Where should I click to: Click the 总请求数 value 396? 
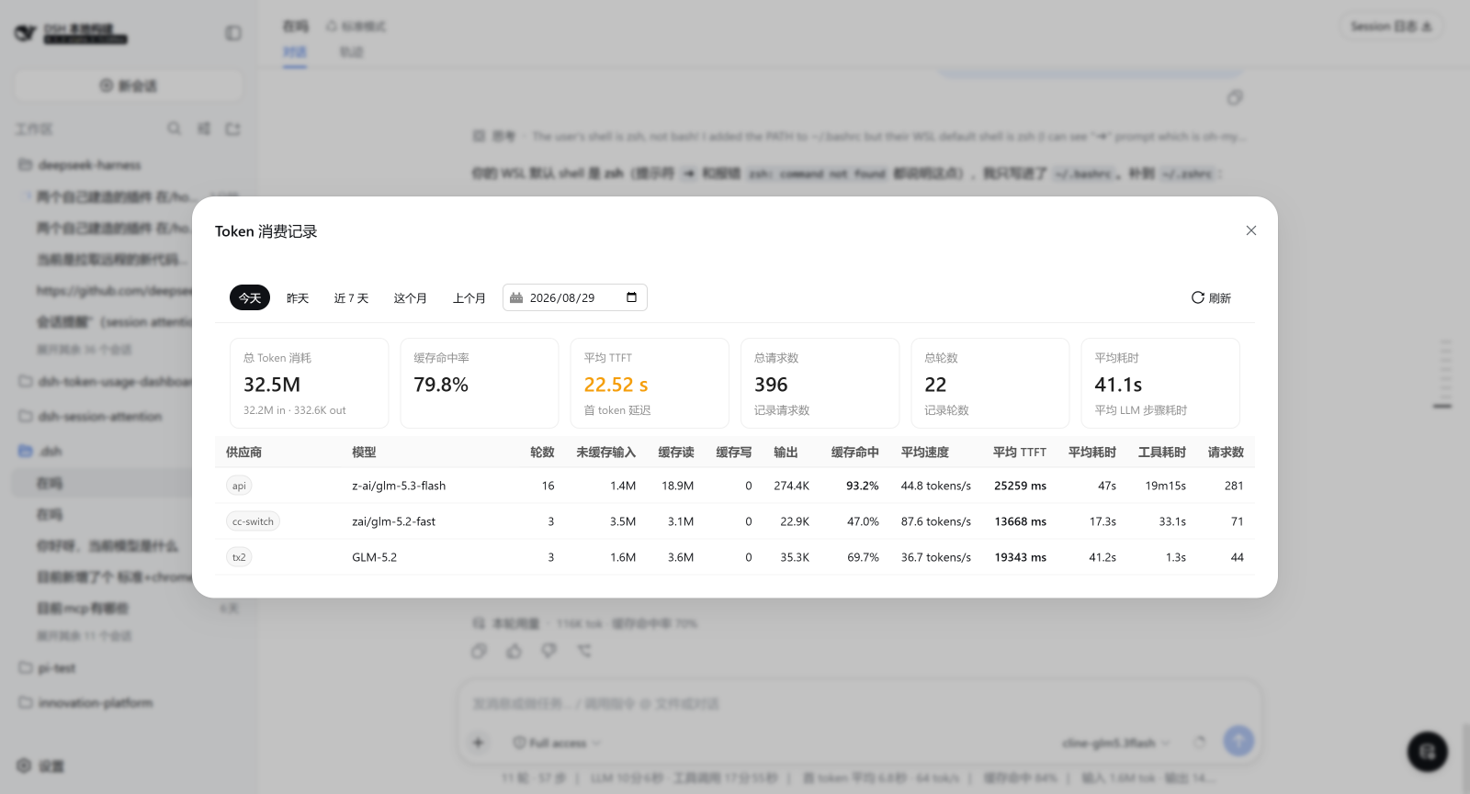tap(771, 385)
